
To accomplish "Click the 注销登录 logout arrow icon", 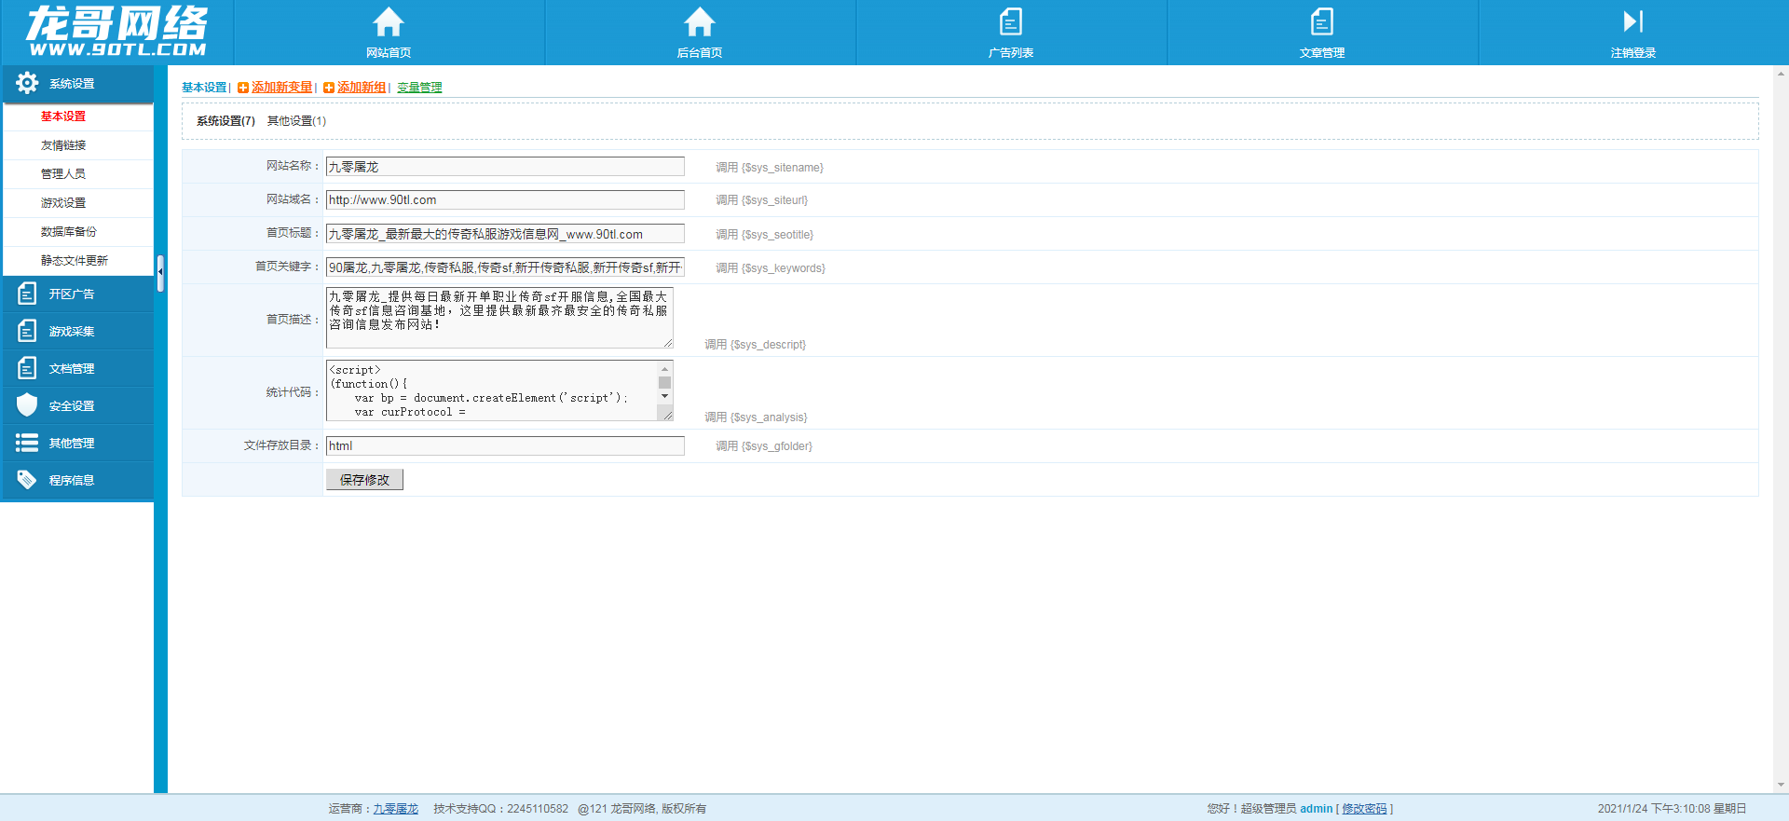I will [x=1633, y=21].
